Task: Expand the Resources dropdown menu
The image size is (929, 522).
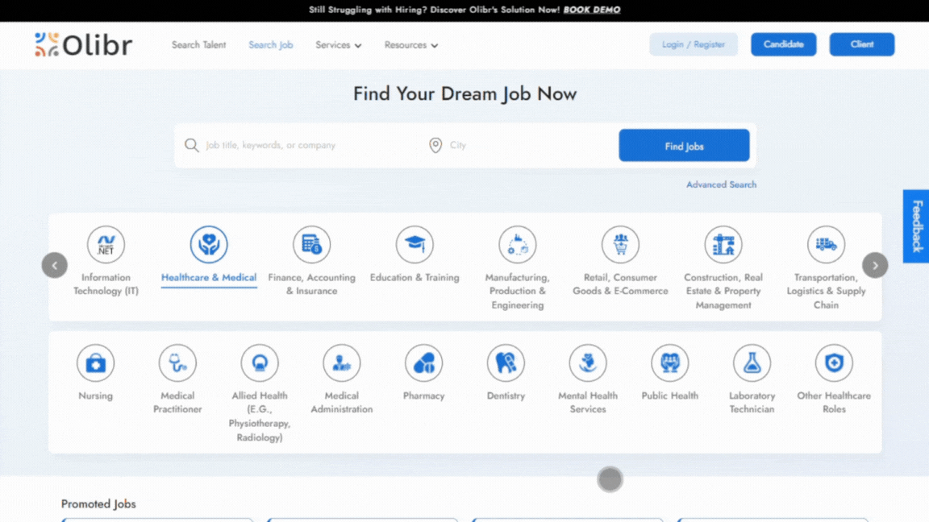Action: [410, 45]
